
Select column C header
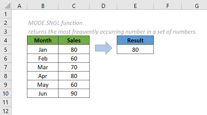click(x=74, y=5)
